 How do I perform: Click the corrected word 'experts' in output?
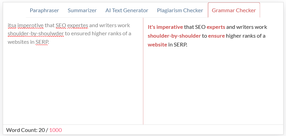[x=216, y=27]
